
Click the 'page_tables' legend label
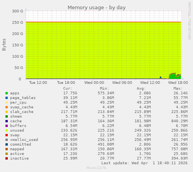click(23, 98)
